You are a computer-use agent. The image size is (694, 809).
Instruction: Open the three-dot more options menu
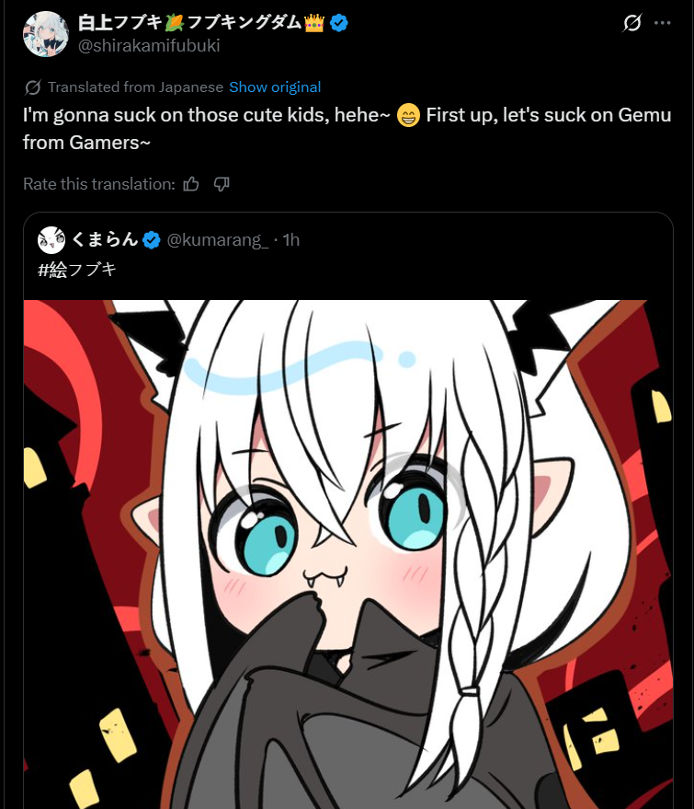coord(663,23)
